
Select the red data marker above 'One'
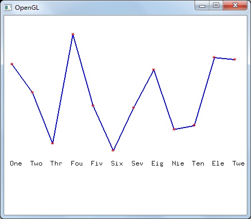pos(12,64)
